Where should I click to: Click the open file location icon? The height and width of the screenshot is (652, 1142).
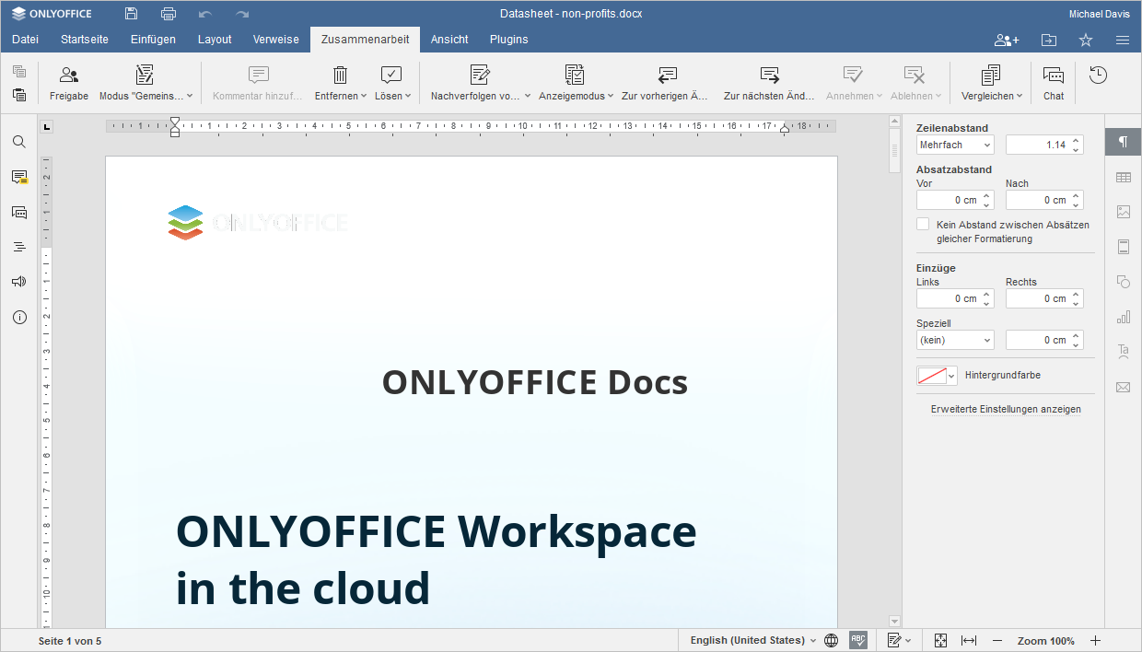click(x=1049, y=40)
